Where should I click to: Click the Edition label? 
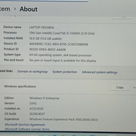pyautogui.click(x=9, y=98)
